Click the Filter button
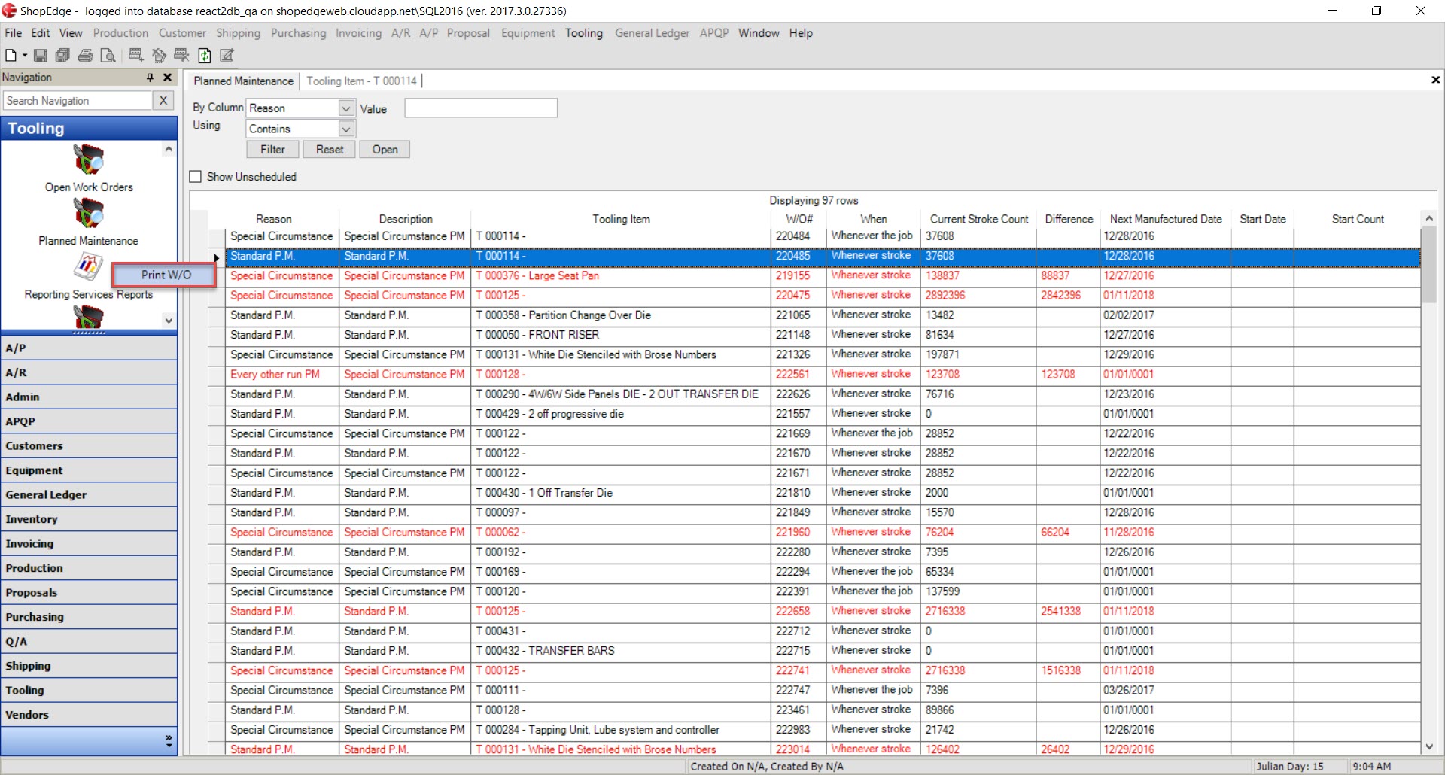The width and height of the screenshot is (1445, 775). pyautogui.click(x=272, y=150)
